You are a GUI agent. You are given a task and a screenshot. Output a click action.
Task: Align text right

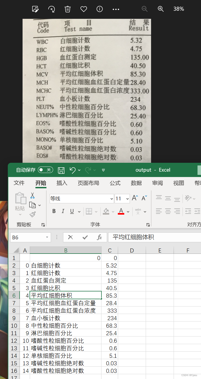tap(177, 211)
